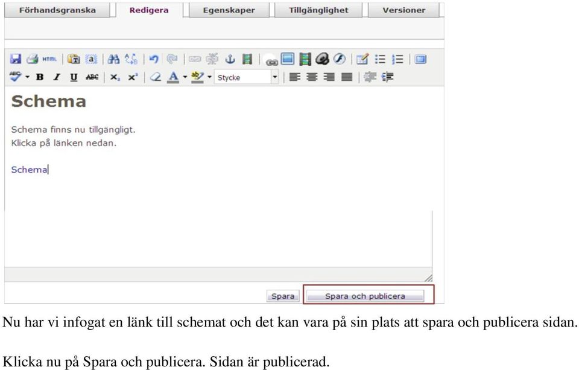Click the Outdent icon
This screenshot has height=370, width=579.
(x=370, y=77)
